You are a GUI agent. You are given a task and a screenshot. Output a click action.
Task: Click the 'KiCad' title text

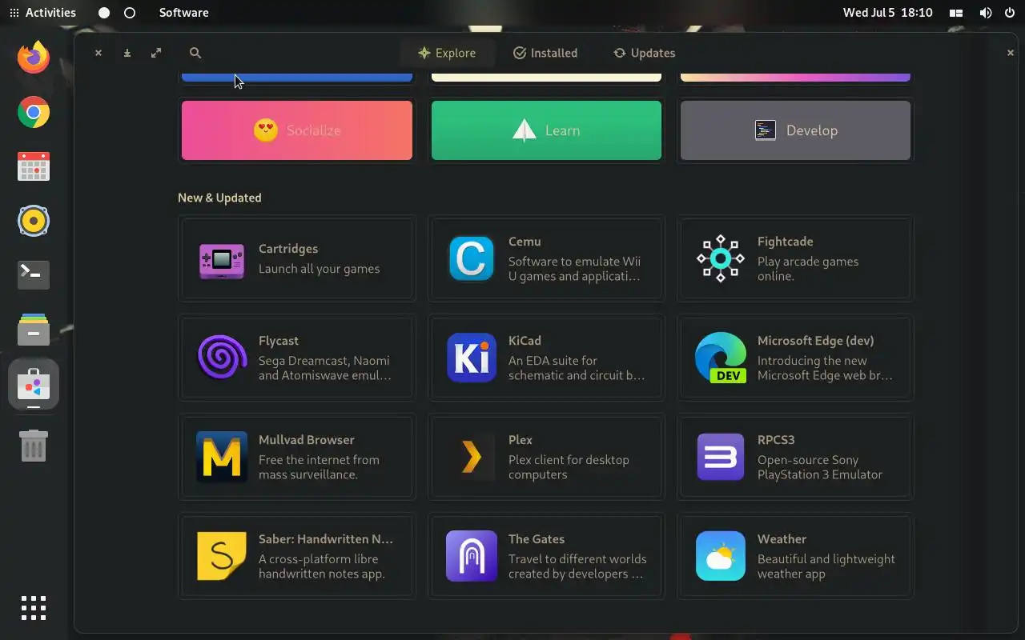525,341
